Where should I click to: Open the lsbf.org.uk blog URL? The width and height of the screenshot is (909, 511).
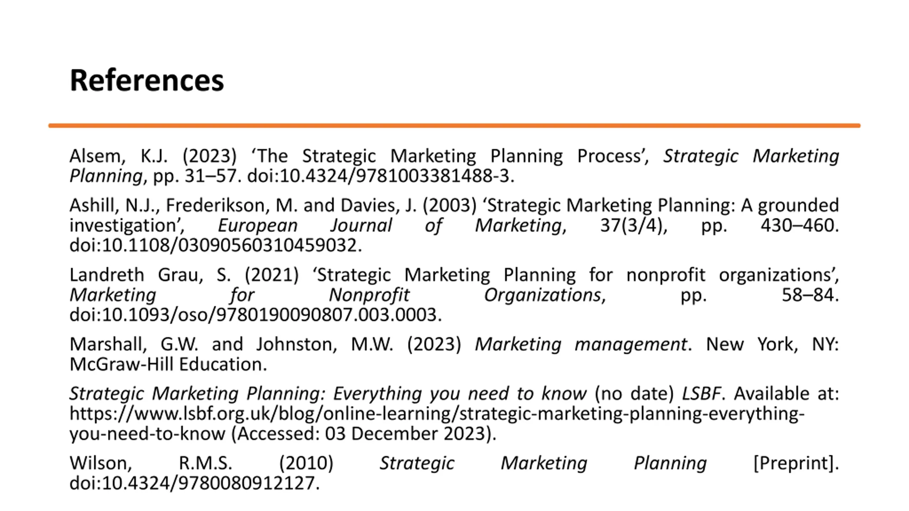(437, 424)
